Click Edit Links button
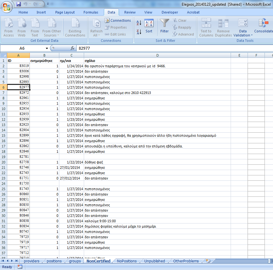 click(x=115, y=34)
